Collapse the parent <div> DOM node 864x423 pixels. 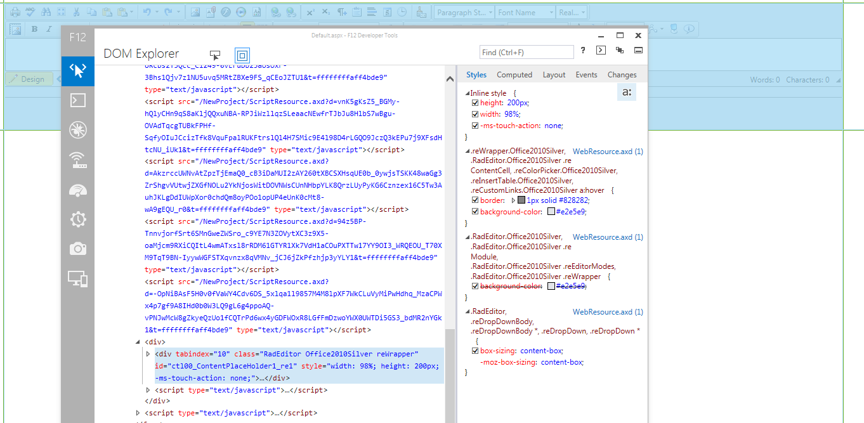(x=138, y=342)
